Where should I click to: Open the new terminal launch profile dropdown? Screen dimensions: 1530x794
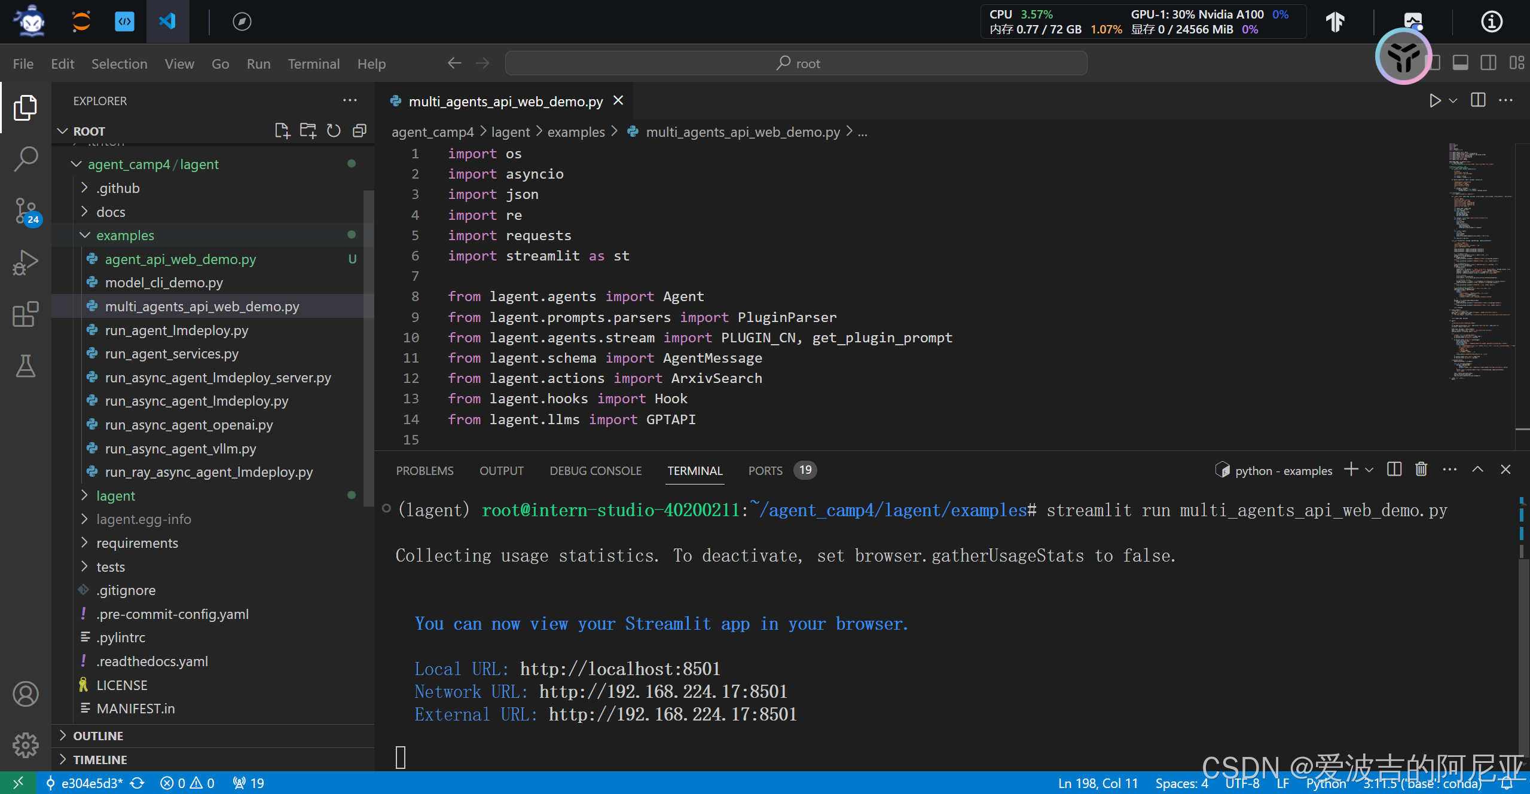(x=1369, y=470)
